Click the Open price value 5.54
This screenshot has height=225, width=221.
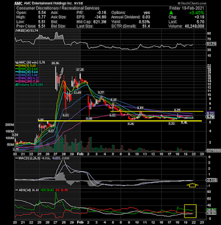[41, 13]
